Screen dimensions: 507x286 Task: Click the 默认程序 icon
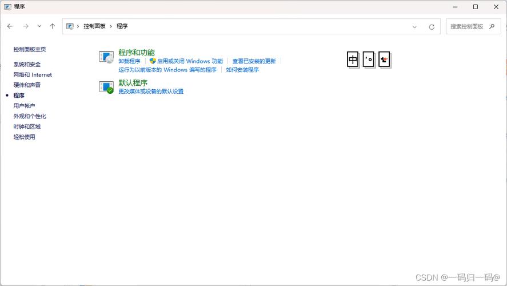tap(106, 87)
